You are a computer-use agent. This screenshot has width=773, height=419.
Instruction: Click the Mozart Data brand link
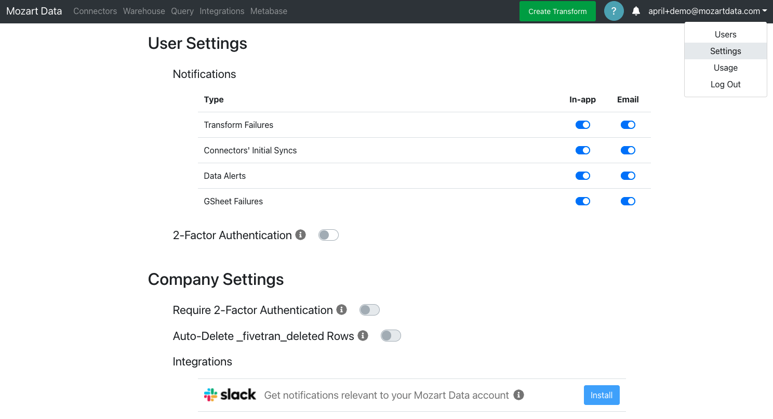[34, 11]
